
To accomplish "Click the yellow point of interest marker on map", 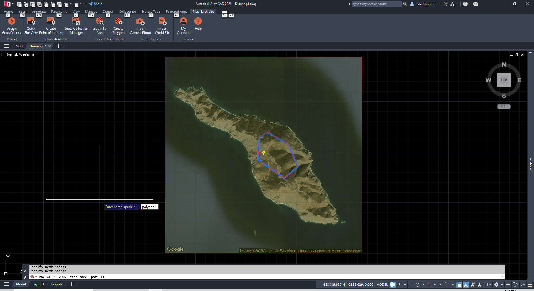I will (x=264, y=152).
